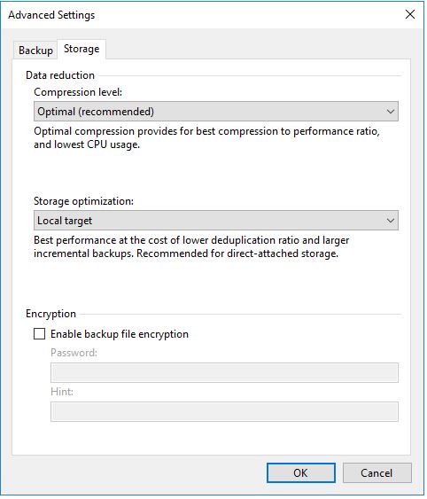The height and width of the screenshot is (499, 427).
Task: Enable backup file encryption checkbox
Action: 40,334
